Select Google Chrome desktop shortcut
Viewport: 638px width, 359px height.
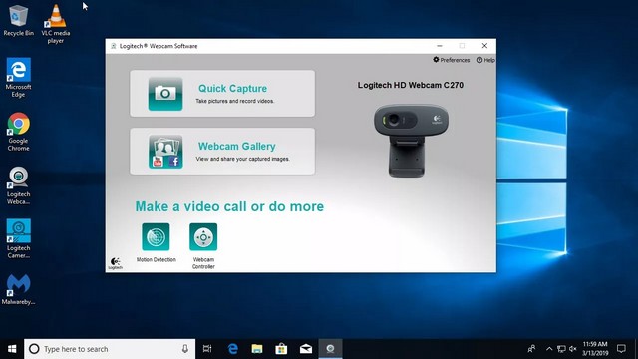tap(18, 132)
